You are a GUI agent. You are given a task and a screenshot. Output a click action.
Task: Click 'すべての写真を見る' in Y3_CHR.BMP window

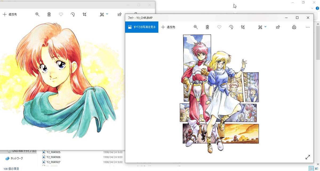click(142, 27)
